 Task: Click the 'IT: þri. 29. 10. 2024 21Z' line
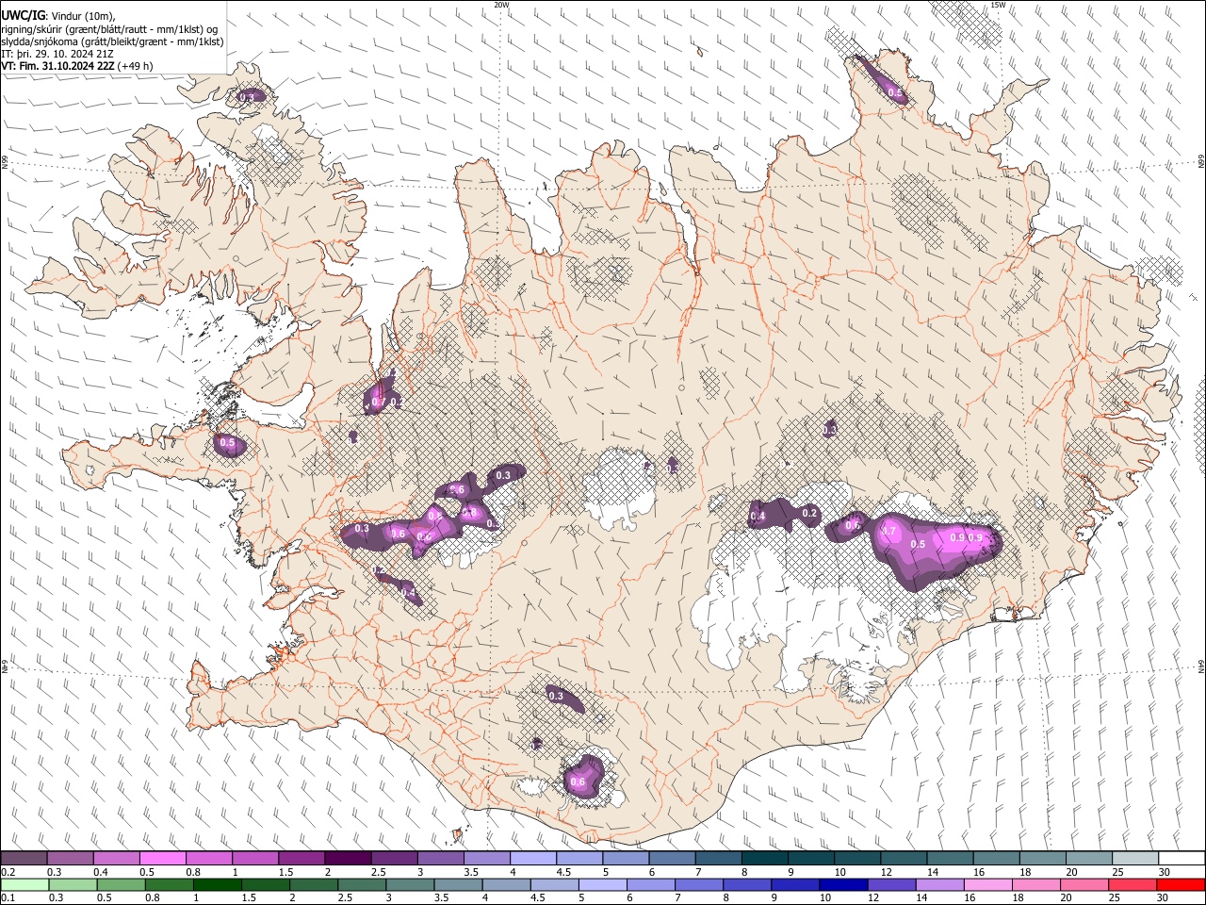click(x=58, y=54)
